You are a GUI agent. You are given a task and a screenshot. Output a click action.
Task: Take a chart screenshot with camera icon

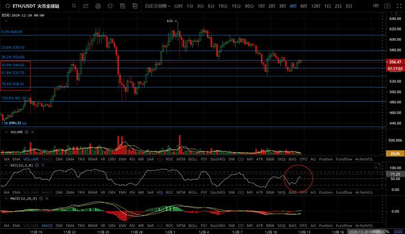pos(387,6)
